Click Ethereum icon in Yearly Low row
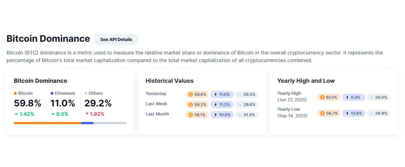 [x=347, y=113]
